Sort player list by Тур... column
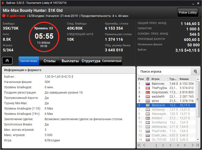Image resolution: width=202 pixels, height=150 pixels. pyautogui.click(x=173, y=79)
